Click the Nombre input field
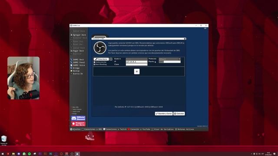 [x=136, y=59]
